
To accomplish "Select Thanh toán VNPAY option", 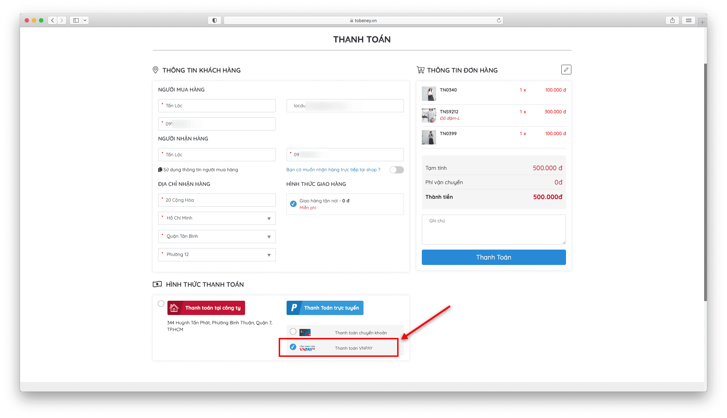I will click(293, 347).
